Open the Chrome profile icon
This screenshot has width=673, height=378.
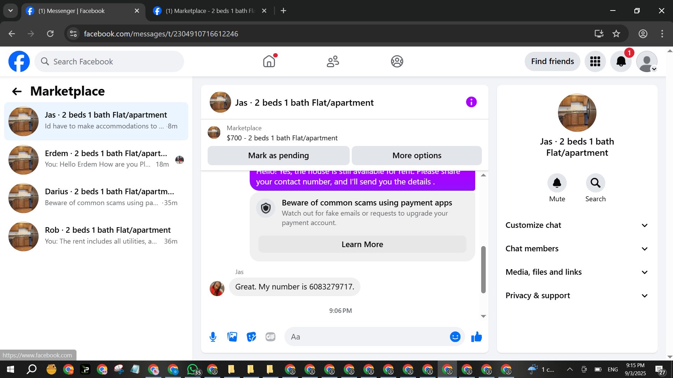(643, 34)
